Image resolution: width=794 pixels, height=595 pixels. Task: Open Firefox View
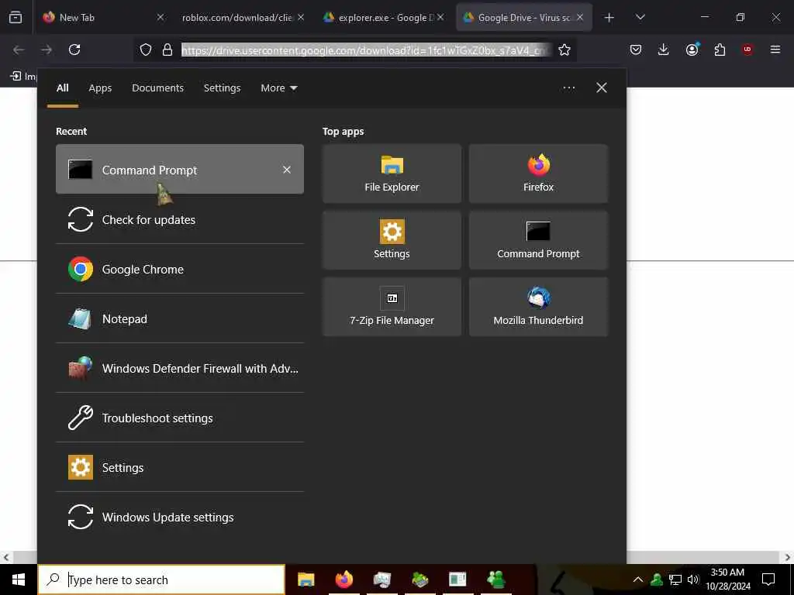pyautogui.click(x=16, y=18)
